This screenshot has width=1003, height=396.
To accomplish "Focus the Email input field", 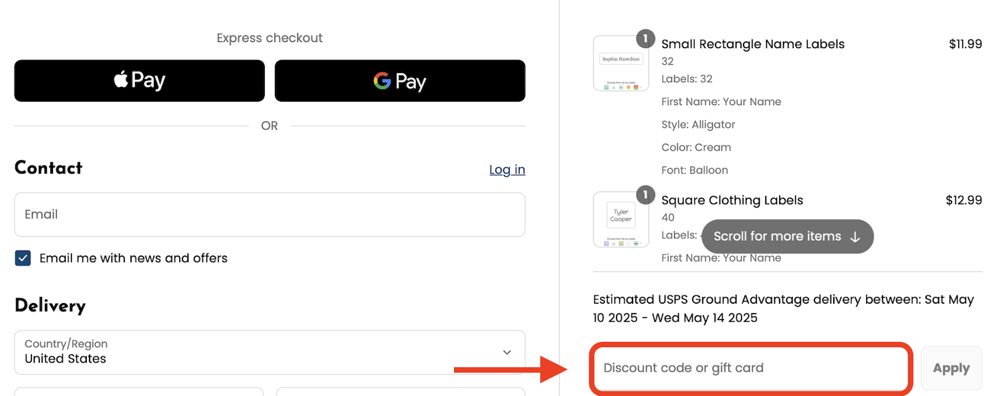I will point(269,215).
